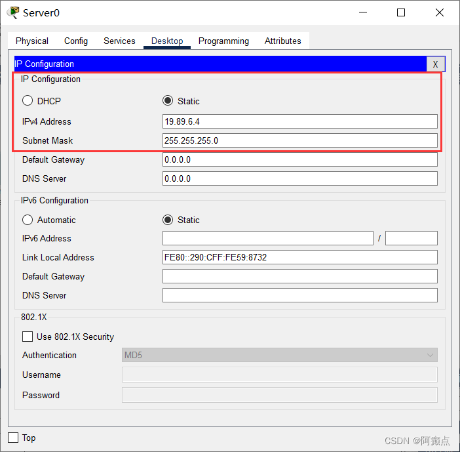The width and height of the screenshot is (460, 452).
Task: Open the Attributes tab
Action: click(x=283, y=41)
